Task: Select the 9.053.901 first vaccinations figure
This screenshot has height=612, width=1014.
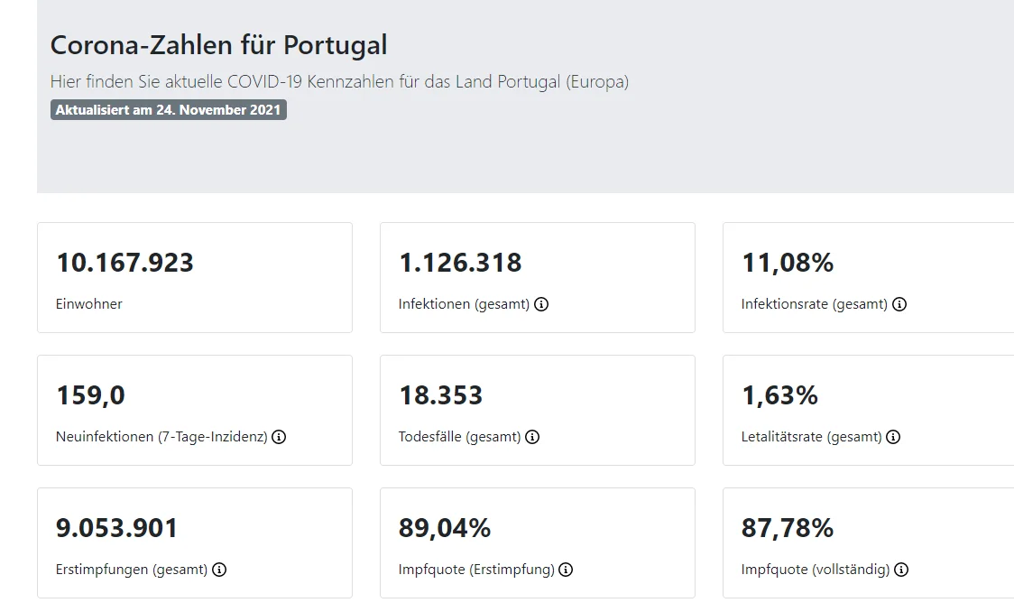Action: [117, 528]
